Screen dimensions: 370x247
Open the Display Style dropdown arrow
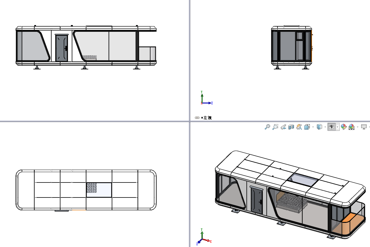click(325, 127)
